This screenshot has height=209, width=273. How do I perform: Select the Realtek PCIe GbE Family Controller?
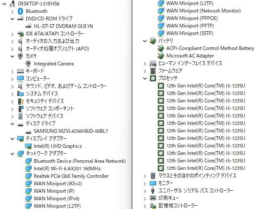pyautogui.click(x=71, y=176)
